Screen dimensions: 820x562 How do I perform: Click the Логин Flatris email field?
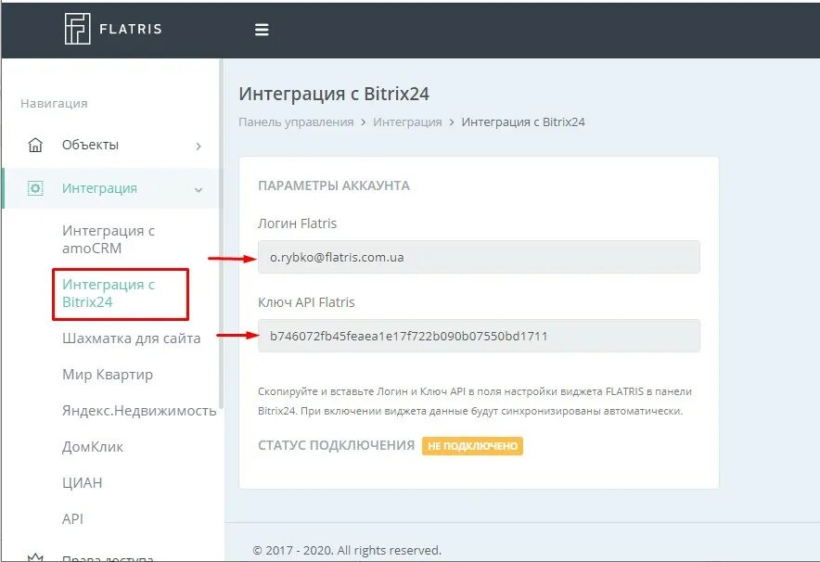[479, 257]
